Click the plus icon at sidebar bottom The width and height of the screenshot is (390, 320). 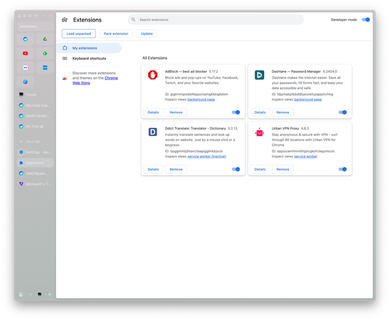click(x=50, y=294)
